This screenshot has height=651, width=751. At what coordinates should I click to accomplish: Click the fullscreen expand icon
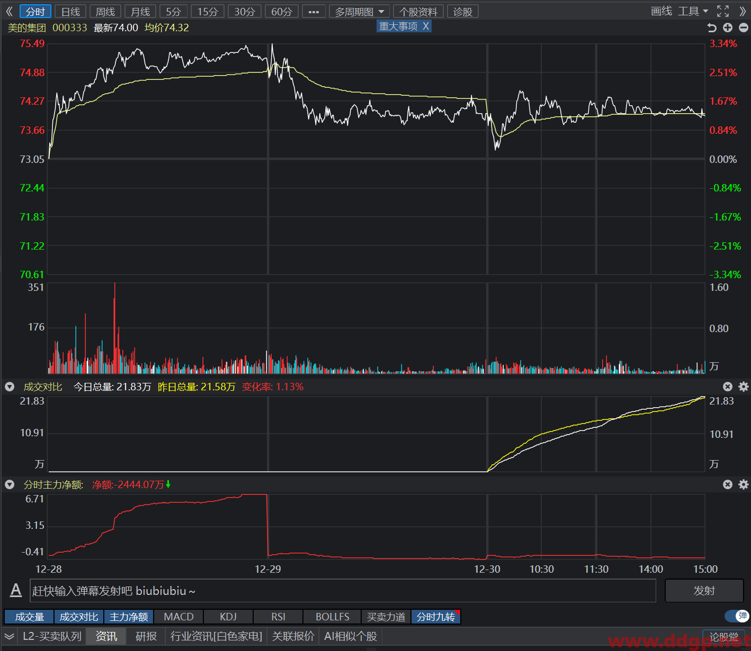723,11
